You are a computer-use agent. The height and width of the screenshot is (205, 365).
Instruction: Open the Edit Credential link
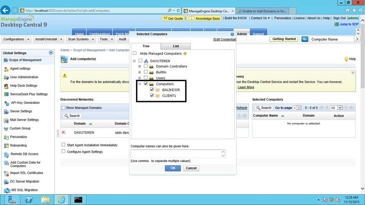coord(224,39)
